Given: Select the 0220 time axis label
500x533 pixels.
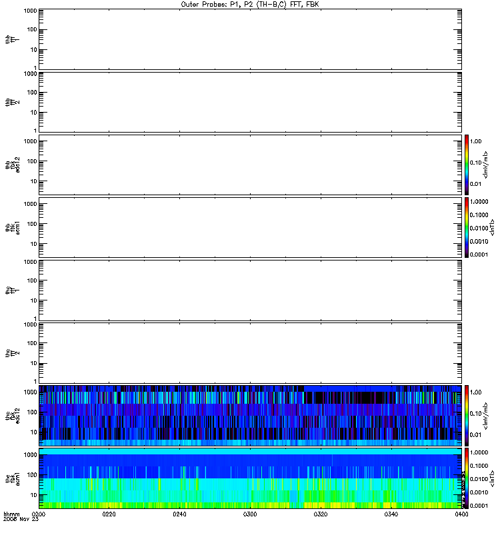Looking at the screenshot, I should 109,514.
